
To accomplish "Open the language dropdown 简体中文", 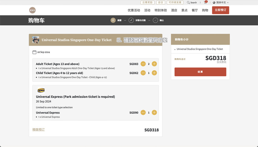I will pyautogui.click(x=221, y=2).
